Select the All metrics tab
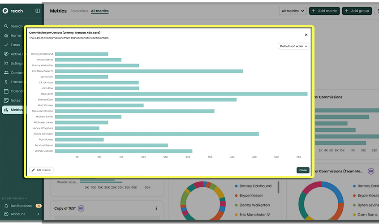 (99, 11)
